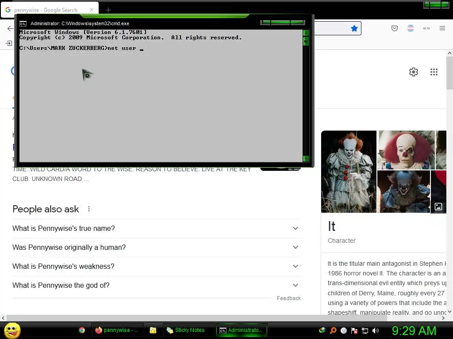Expand "Was Pennywise originally a human?"

[x=157, y=247]
